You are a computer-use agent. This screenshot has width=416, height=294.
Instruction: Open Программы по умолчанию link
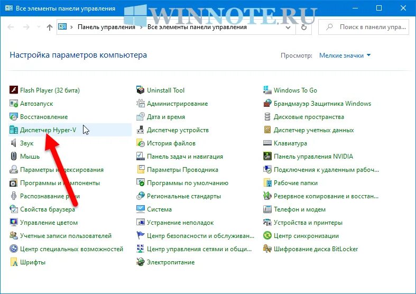click(x=188, y=183)
